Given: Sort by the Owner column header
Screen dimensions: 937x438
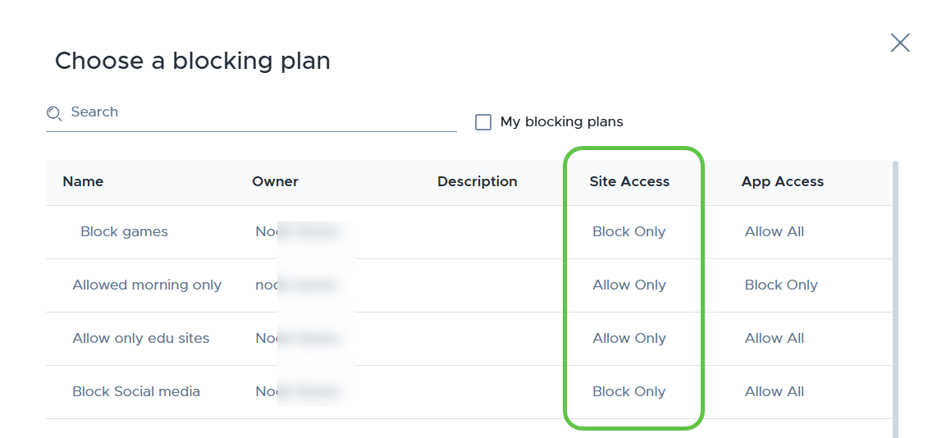Looking at the screenshot, I should tap(275, 181).
